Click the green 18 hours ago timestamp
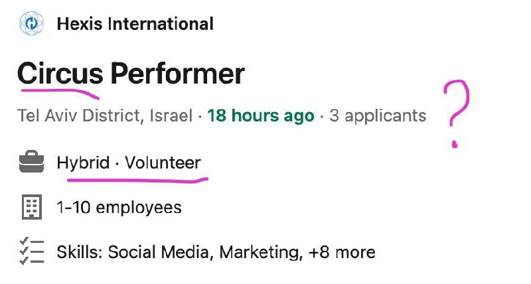The height and width of the screenshot is (284, 531). pos(261,115)
